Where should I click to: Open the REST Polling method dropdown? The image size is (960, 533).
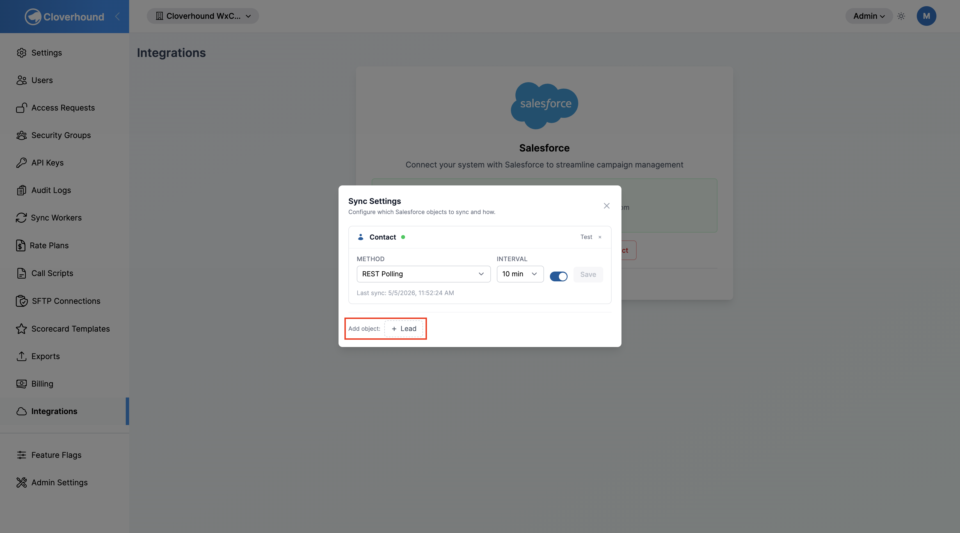point(424,274)
